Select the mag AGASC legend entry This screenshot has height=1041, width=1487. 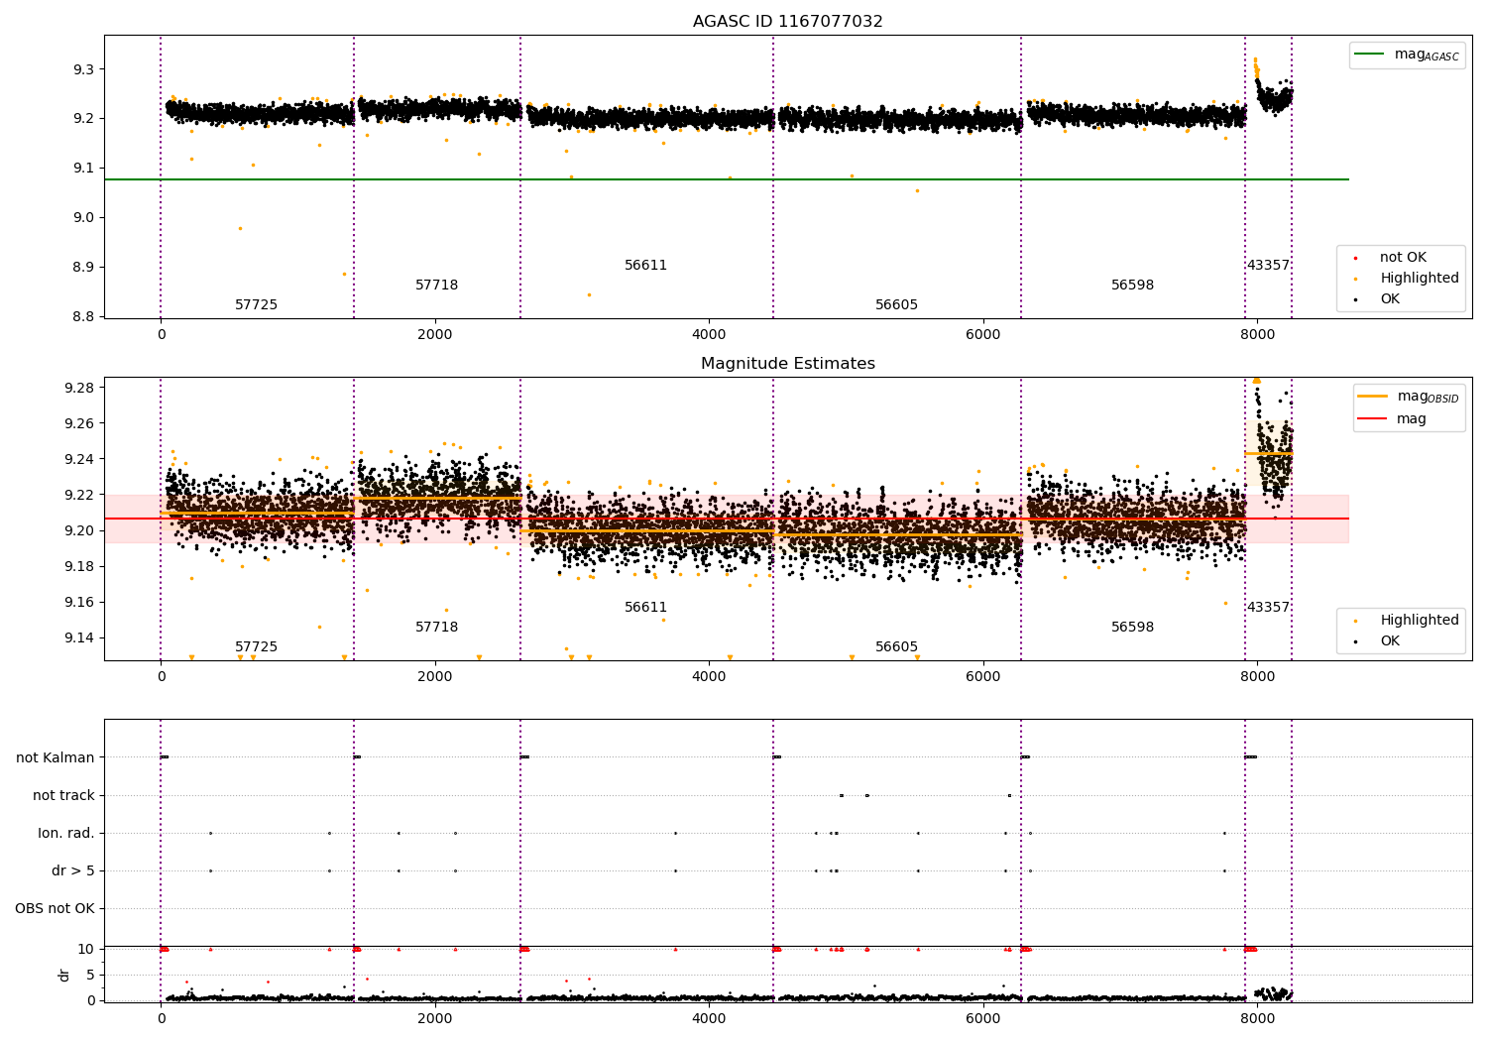[1407, 55]
